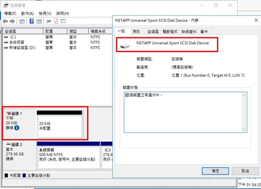Image resolution: width=261 pixels, height=189 pixels.
Task: Open the 檔案(F) menu
Action: point(9,13)
